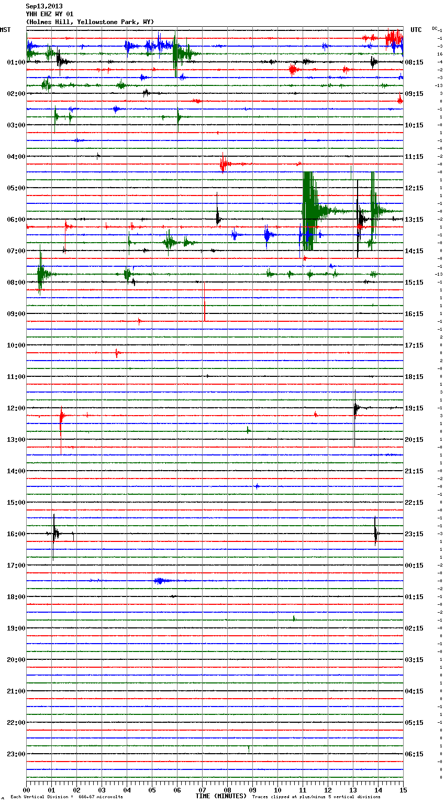Click the 14:15 UTC time label
Image resolution: width=445 pixels, height=804 pixels.
414,251
